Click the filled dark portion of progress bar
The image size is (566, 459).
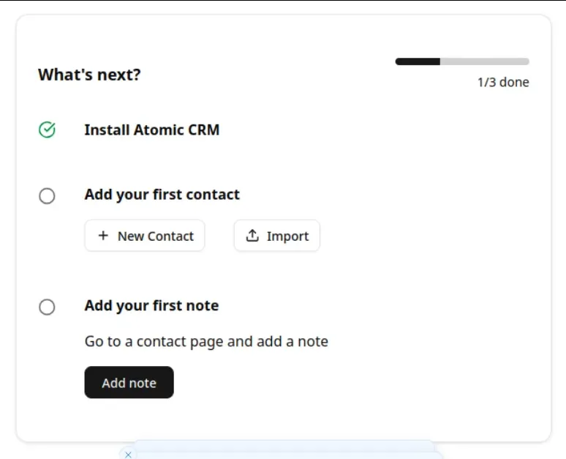(418, 61)
